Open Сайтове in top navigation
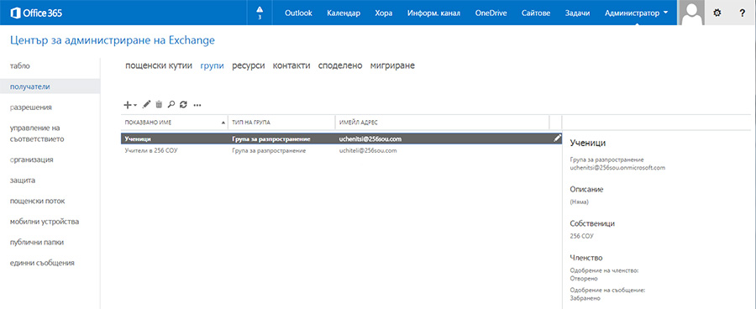 (536, 13)
